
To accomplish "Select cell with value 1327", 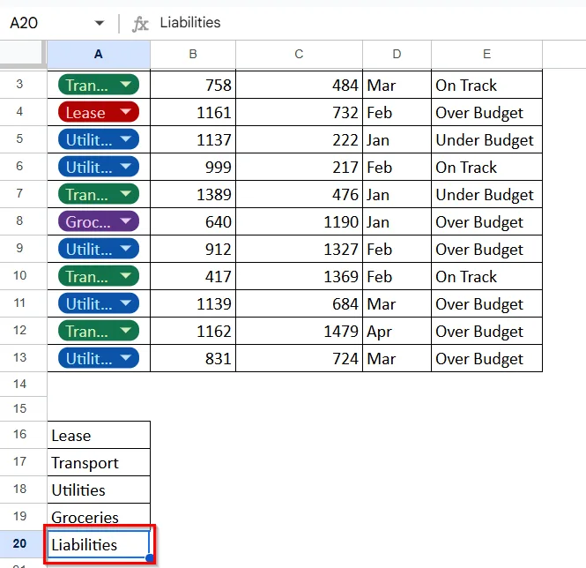I will (x=299, y=249).
